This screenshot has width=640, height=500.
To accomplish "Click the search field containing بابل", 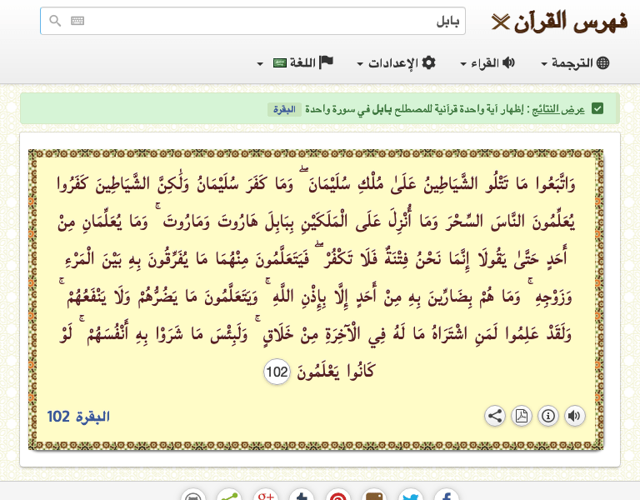I will click(252, 21).
